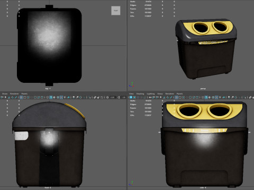Open Bookmarks in the front view toolbar

tap(5, 97)
